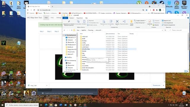
Task: Click Chrome's reload page icon
Action: (x=34, y=10)
